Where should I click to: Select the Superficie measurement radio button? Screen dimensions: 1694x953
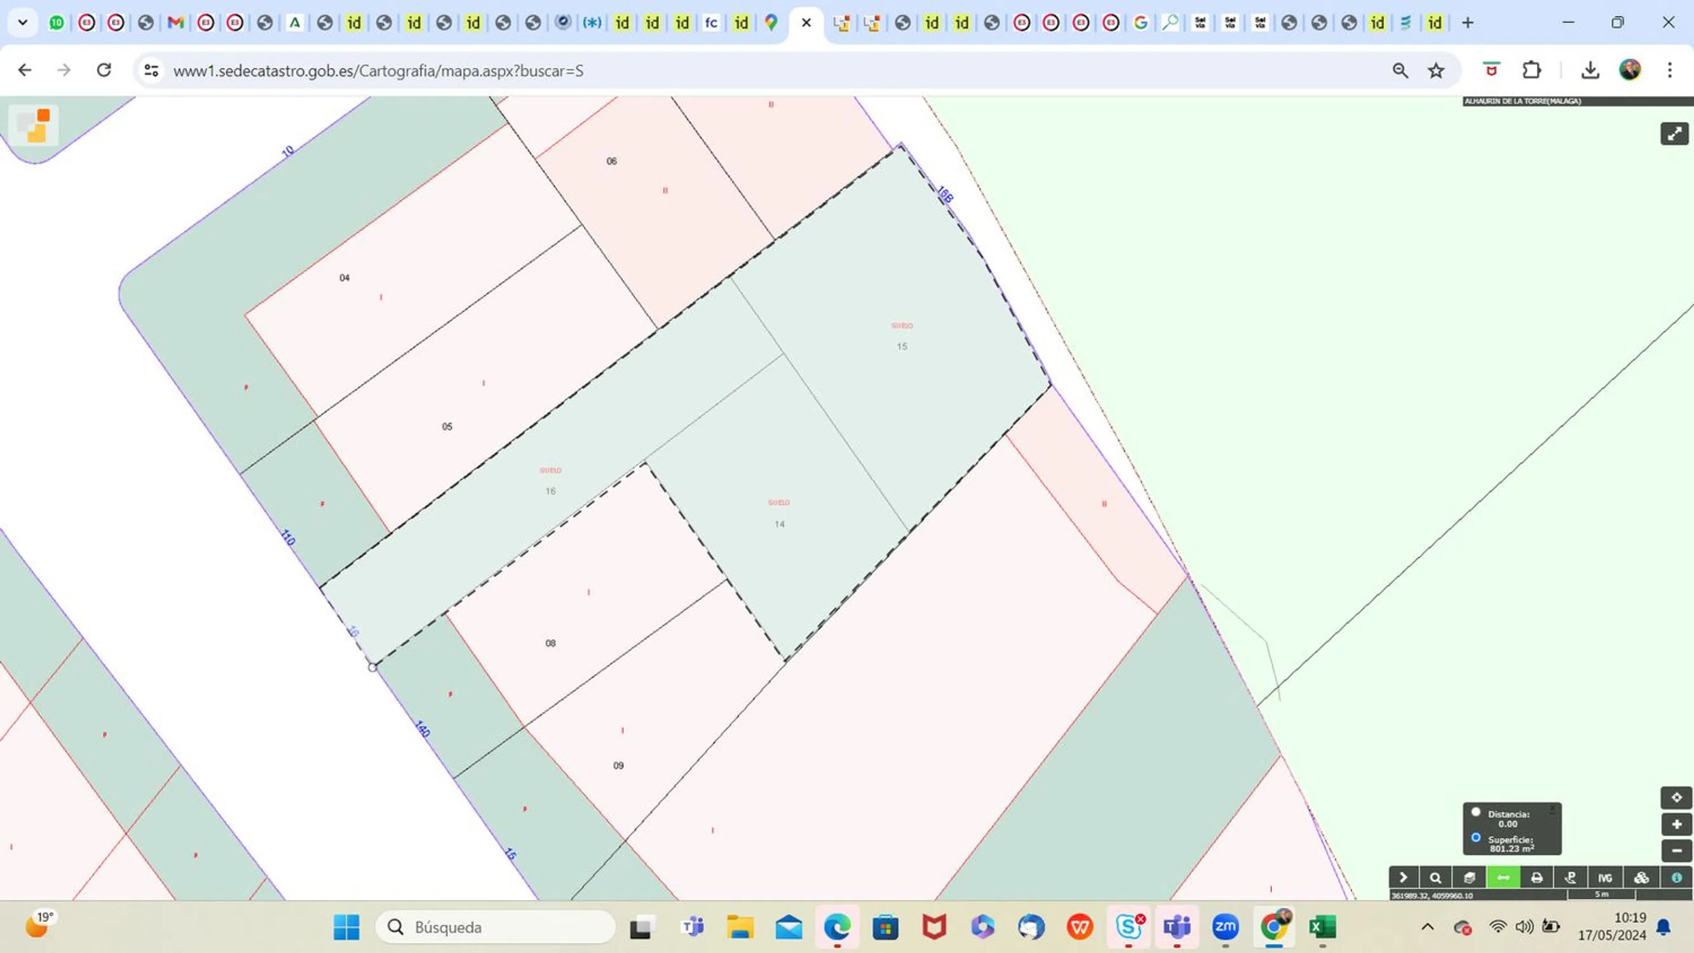point(1475,838)
